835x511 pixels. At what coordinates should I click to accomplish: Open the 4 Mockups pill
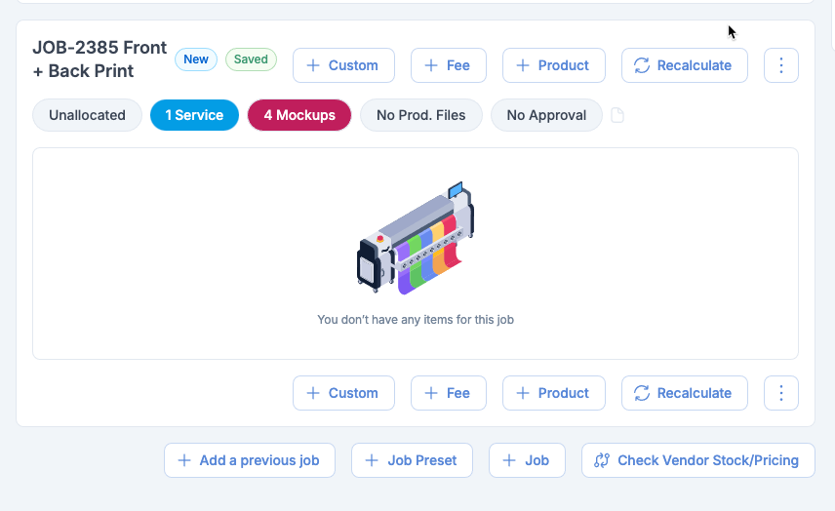(299, 115)
